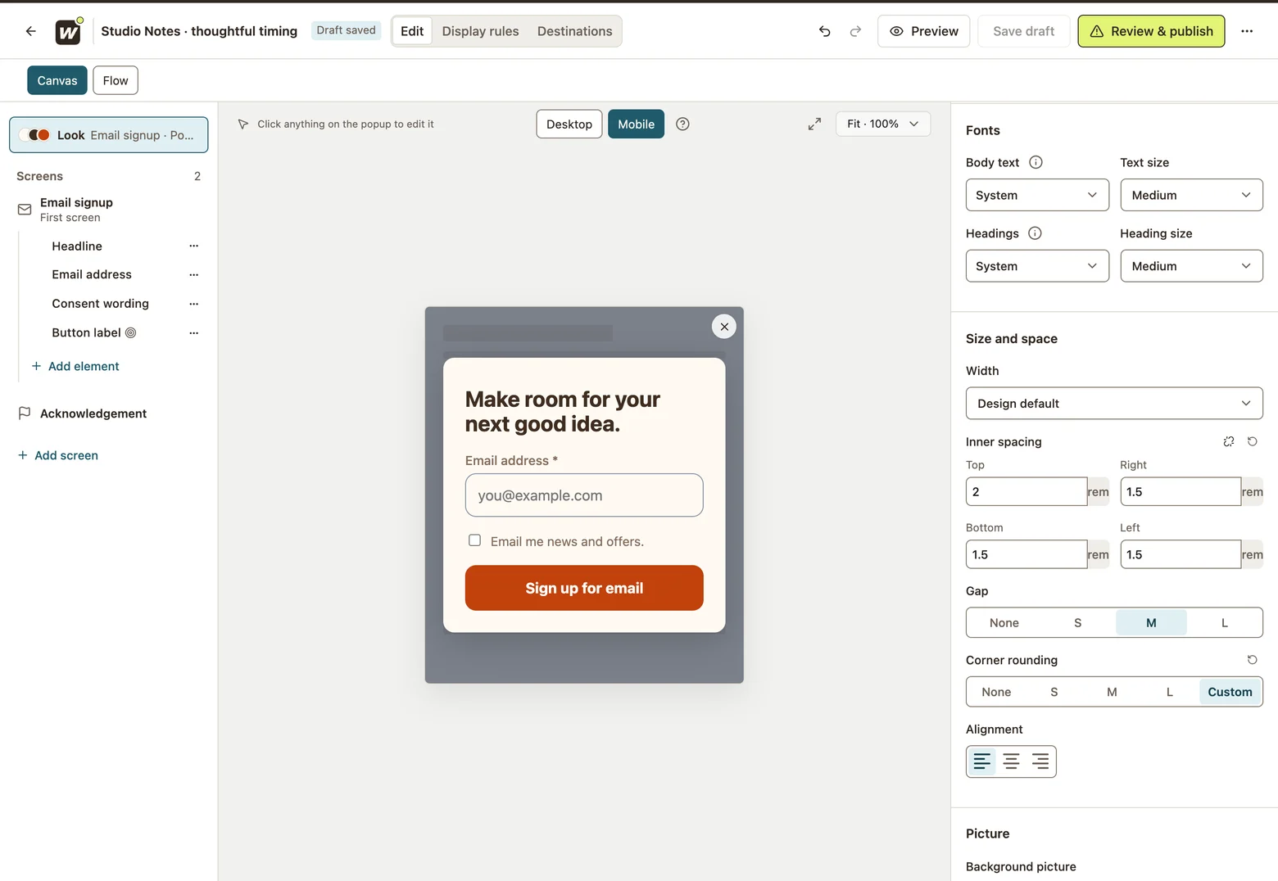Click the W app logo
The height and width of the screenshot is (881, 1278).
click(68, 32)
